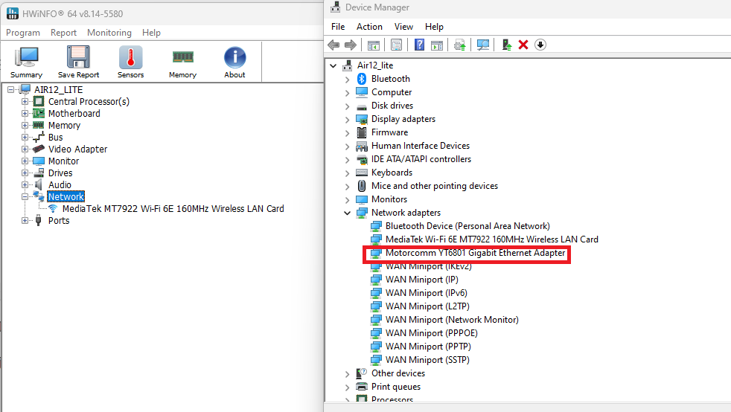Select Audio node in HWiNFO tree
Image resolution: width=731 pixels, height=412 pixels.
coord(60,185)
